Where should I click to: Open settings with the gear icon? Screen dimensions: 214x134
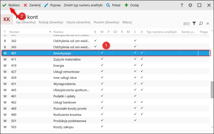click(x=190, y=5)
